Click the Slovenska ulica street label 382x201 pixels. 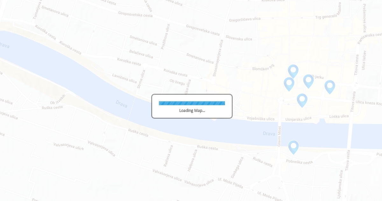(x=239, y=38)
